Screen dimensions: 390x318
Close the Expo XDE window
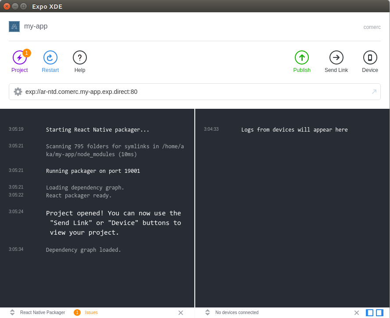click(x=7, y=7)
